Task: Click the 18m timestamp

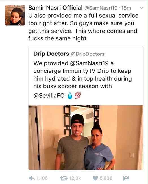Action: coord(126,8)
